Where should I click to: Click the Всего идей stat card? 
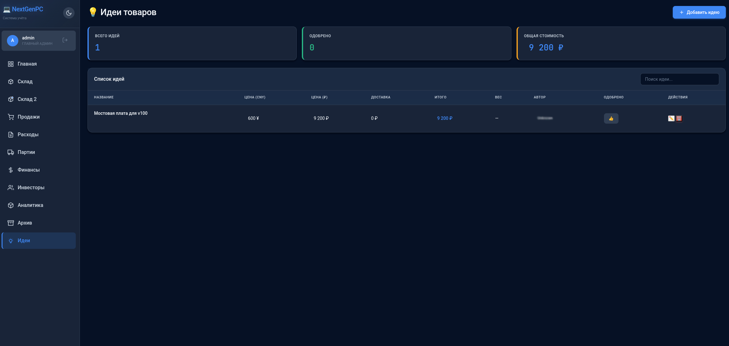192,43
